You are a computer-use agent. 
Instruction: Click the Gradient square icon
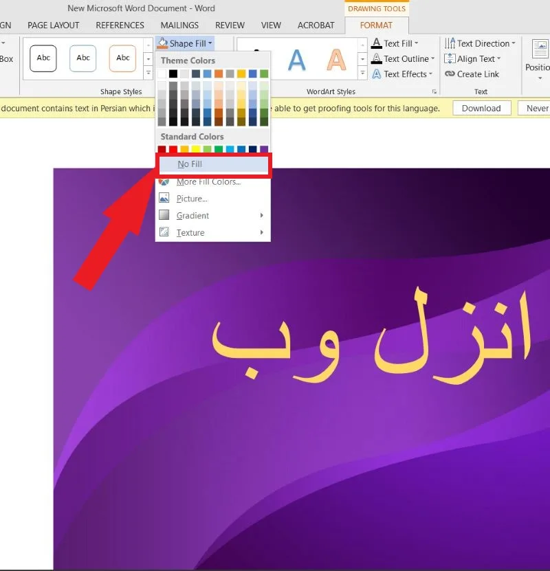tap(164, 215)
